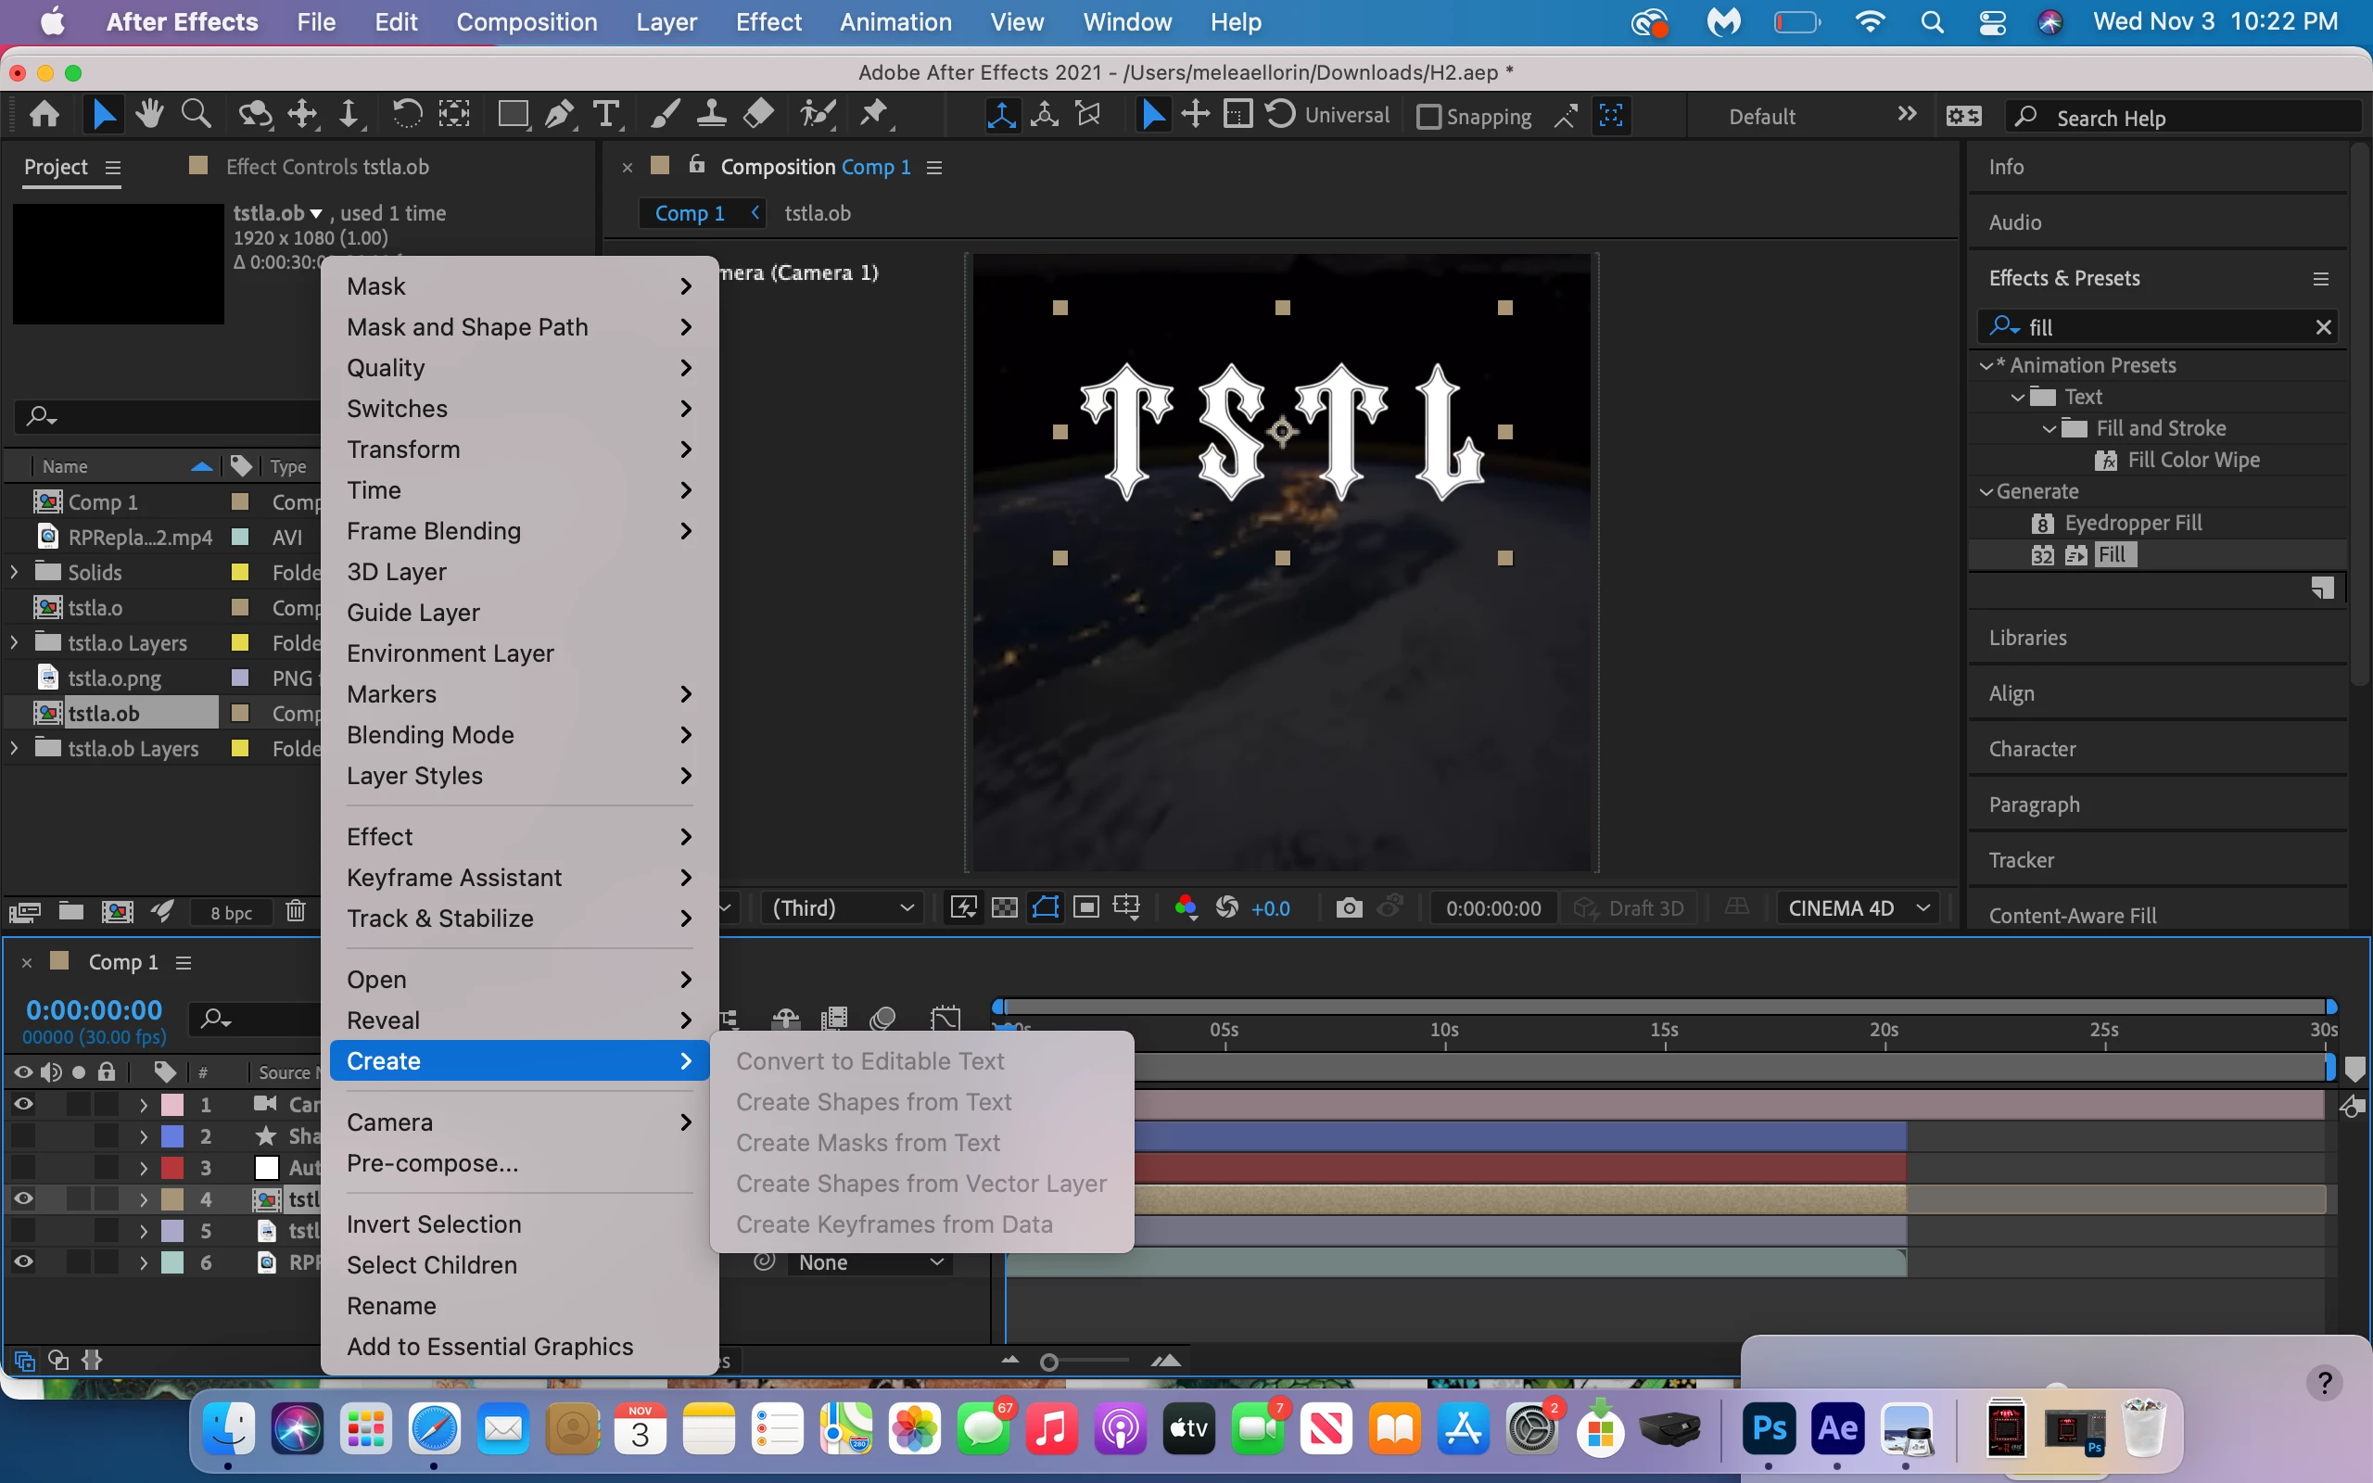Collapse the Generate effects category
The image size is (2373, 1483).
[x=1986, y=491]
